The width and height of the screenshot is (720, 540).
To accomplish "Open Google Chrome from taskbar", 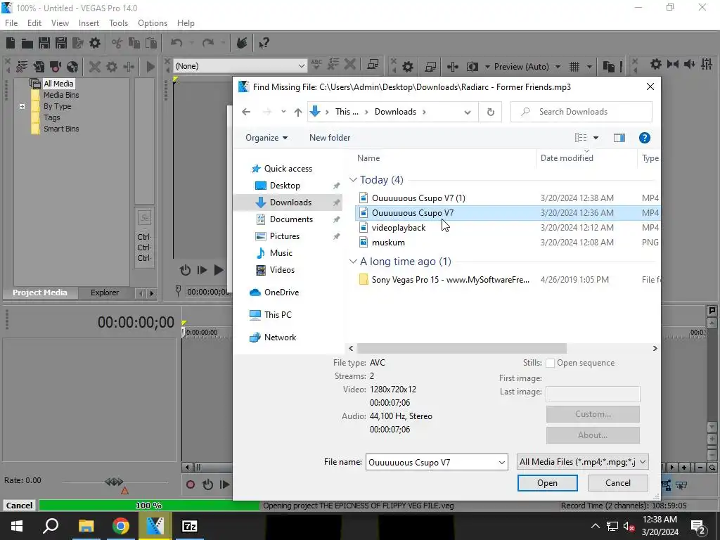I will tap(121, 526).
